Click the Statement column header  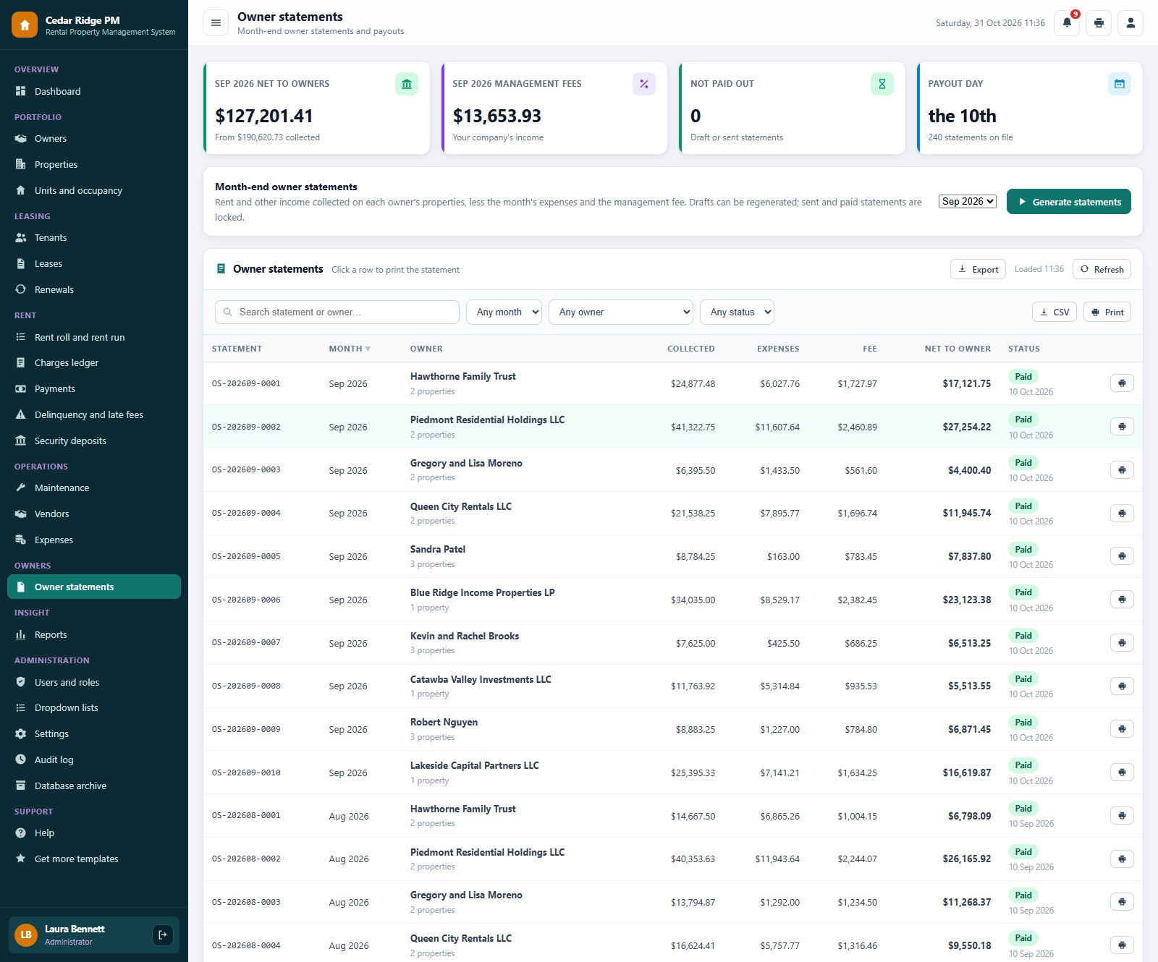(237, 349)
